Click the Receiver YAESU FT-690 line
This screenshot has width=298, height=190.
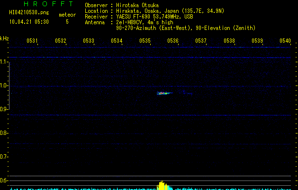(x=139, y=17)
